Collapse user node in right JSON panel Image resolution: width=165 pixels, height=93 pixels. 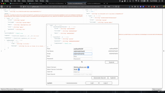click(x=87, y=16)
